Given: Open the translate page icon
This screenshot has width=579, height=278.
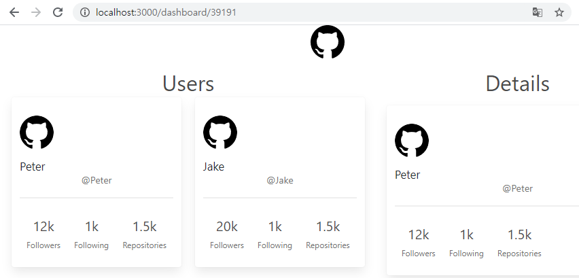Looking at the screenshot, I should (538, 12).
